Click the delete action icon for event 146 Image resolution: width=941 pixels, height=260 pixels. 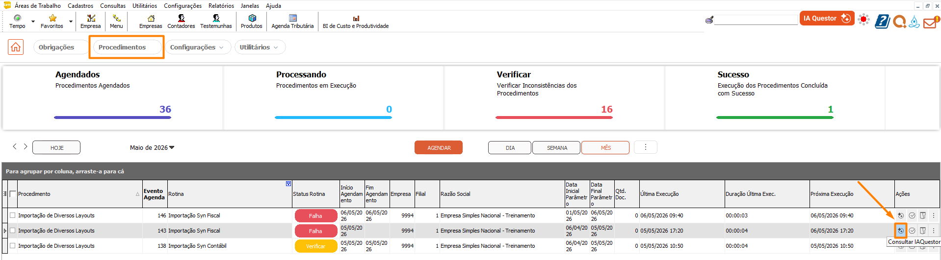(x=923, y=215)
